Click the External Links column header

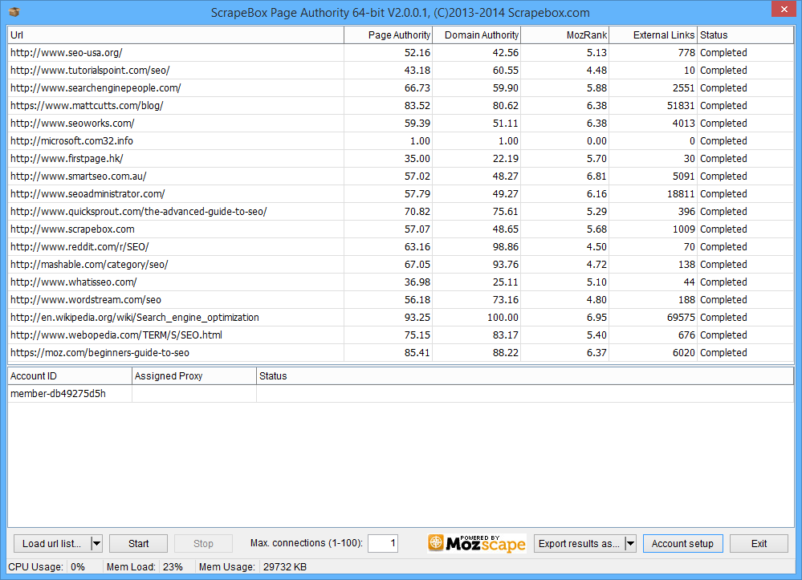point(653,35)
